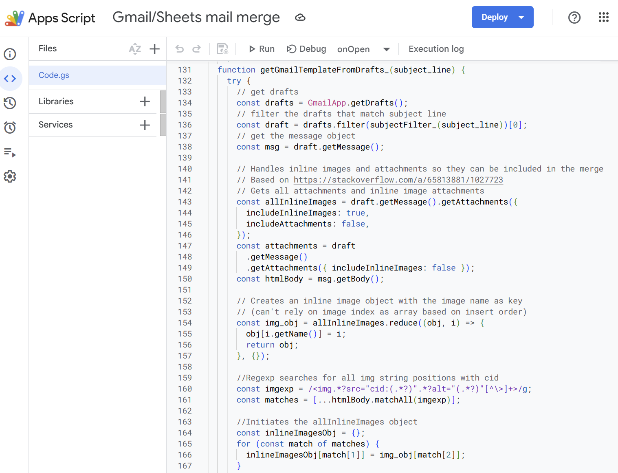Open Project Settings gear icon
This screenshot has height=473, width=618.
pos(10,176)
